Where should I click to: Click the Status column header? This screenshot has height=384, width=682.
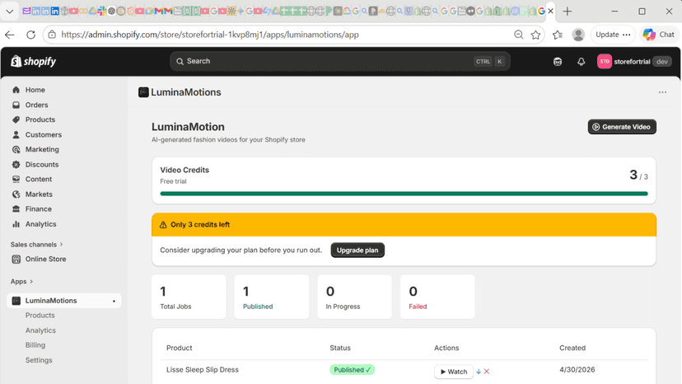click(340, 348)
